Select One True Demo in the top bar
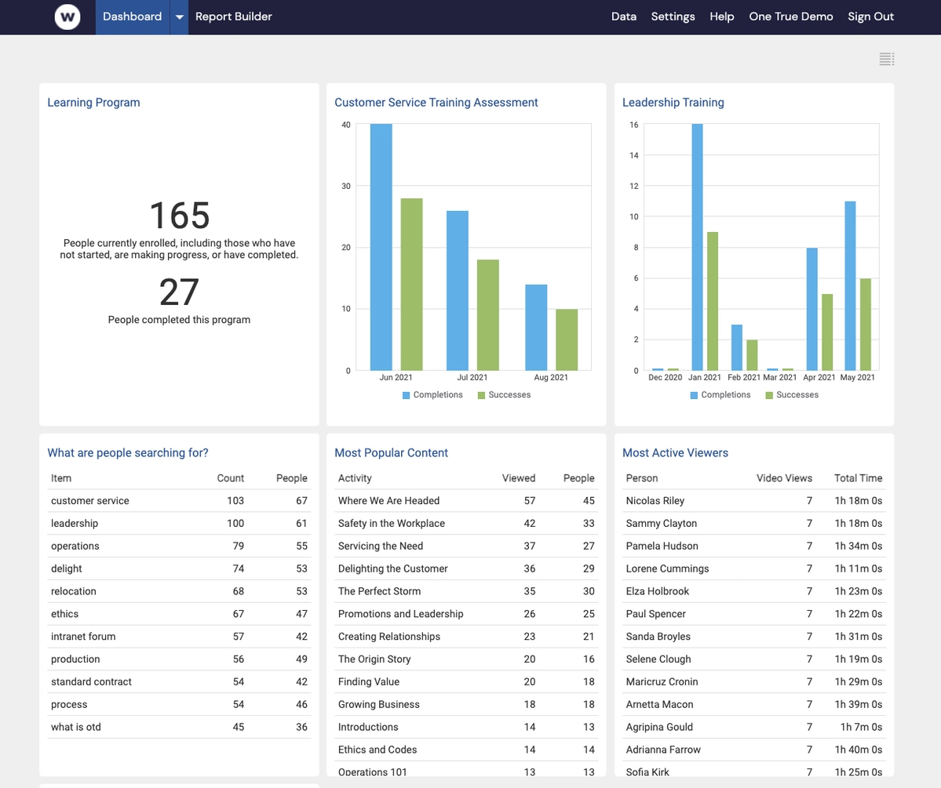The image size is (941, 788). coord(791,16)
